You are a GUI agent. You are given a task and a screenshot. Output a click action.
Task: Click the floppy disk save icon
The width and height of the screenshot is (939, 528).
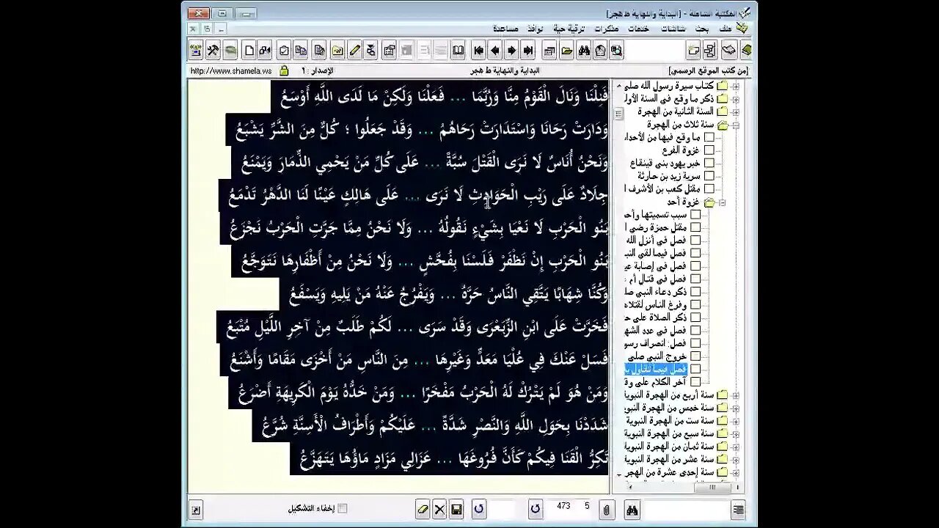[x=456, y=509]
